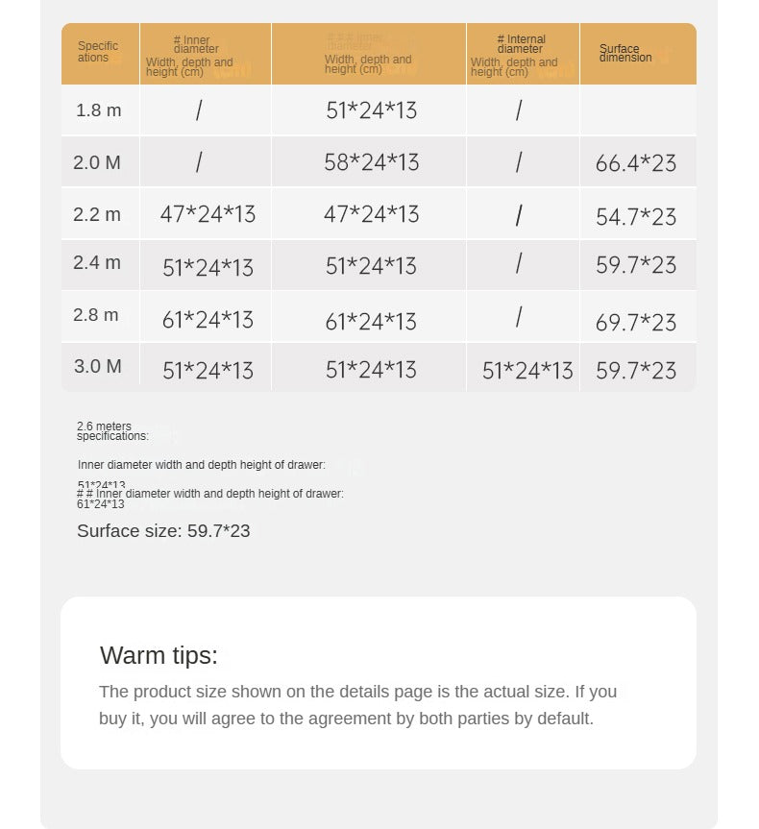Click the 54.7*23 surface dimension cell
The height and width of the screenshot is (829, 759).
tap(636, 216)
